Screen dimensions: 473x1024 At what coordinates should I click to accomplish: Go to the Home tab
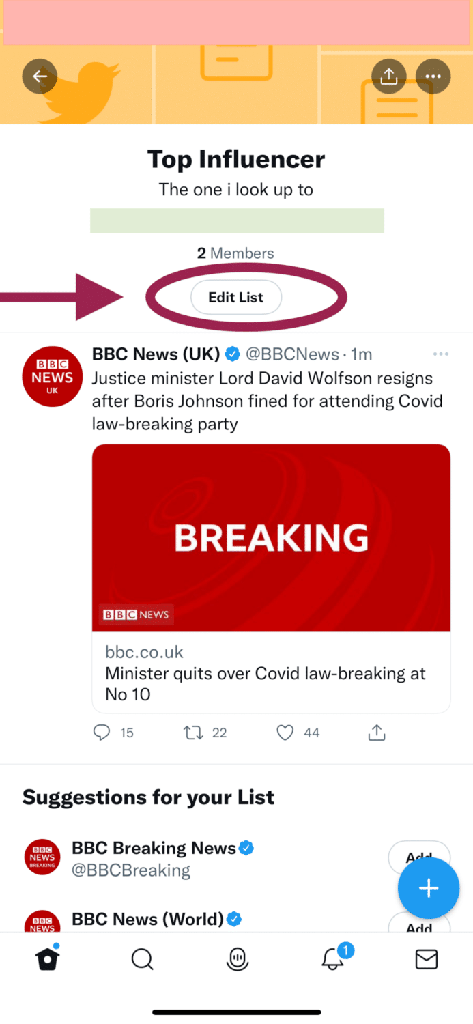point(48,958)
